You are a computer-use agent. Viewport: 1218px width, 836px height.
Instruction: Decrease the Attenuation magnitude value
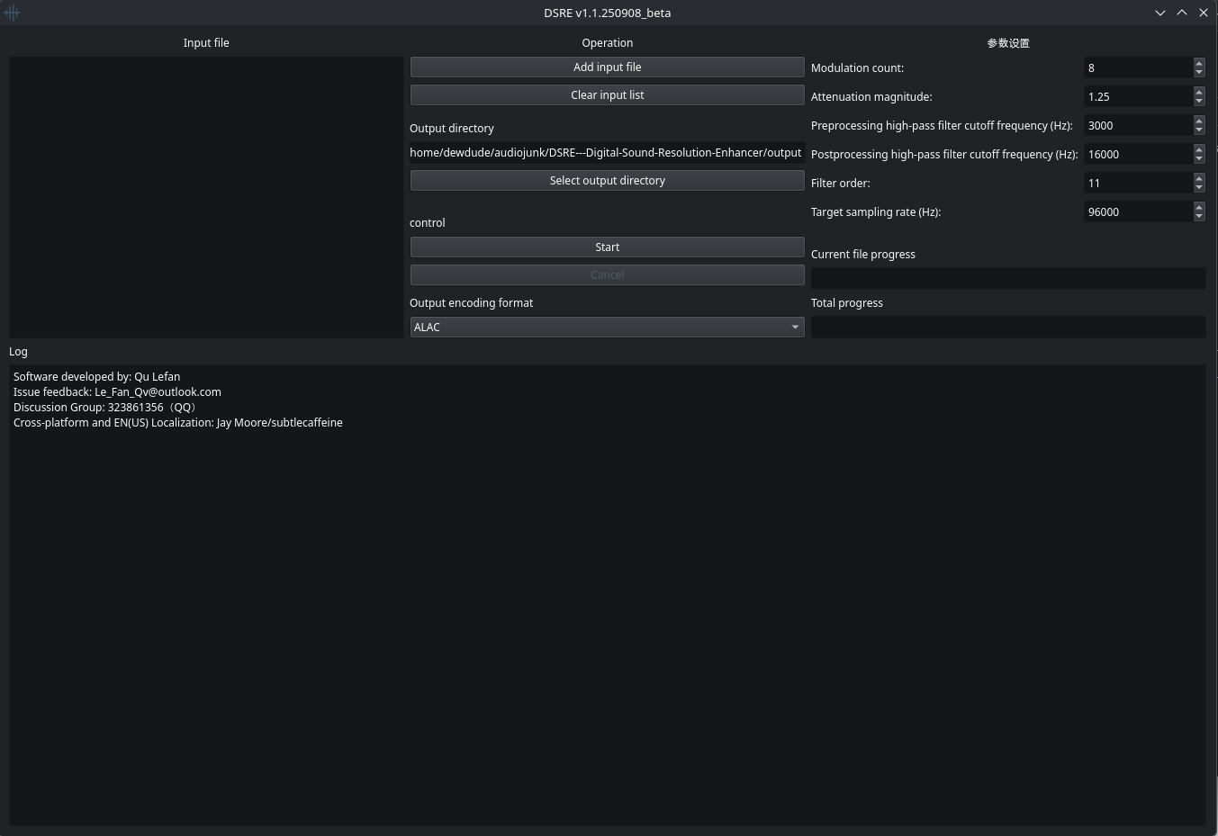(1198, 101)
